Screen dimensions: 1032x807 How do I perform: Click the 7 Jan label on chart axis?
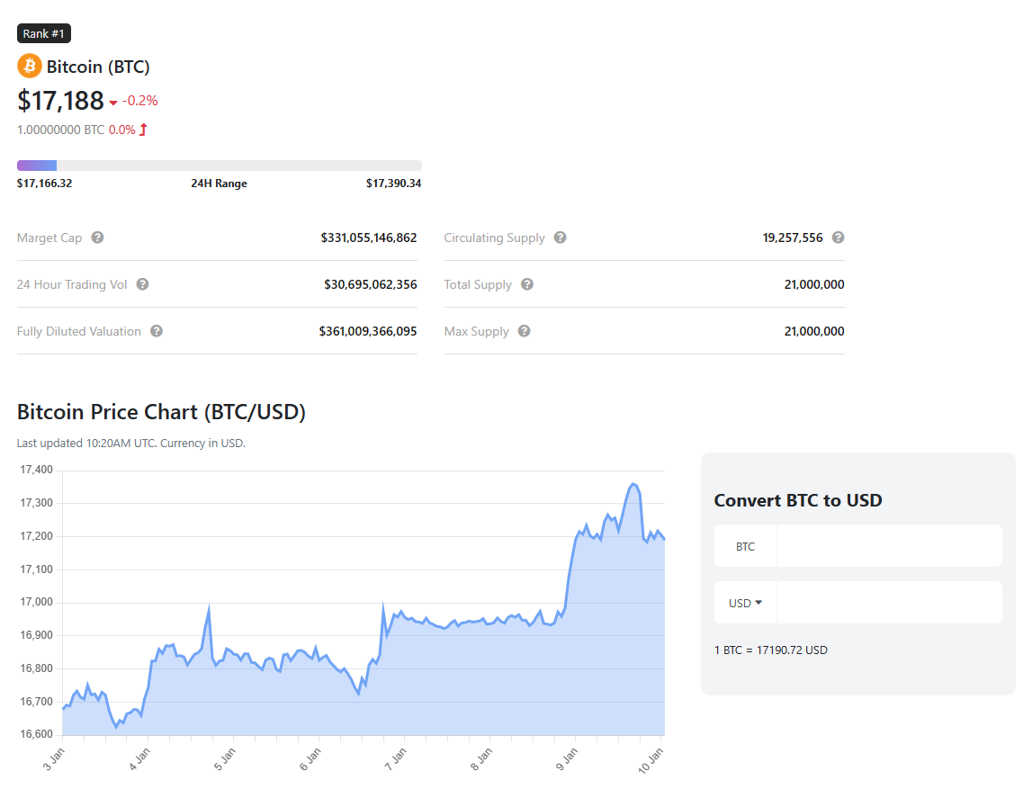(396, 759)
